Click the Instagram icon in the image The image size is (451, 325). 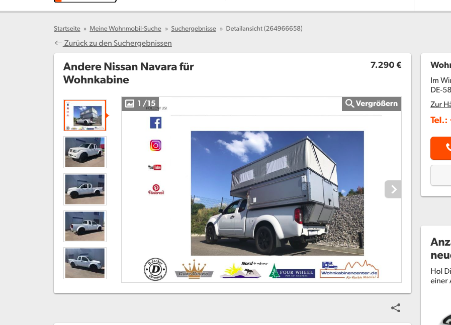coord(155,145)
